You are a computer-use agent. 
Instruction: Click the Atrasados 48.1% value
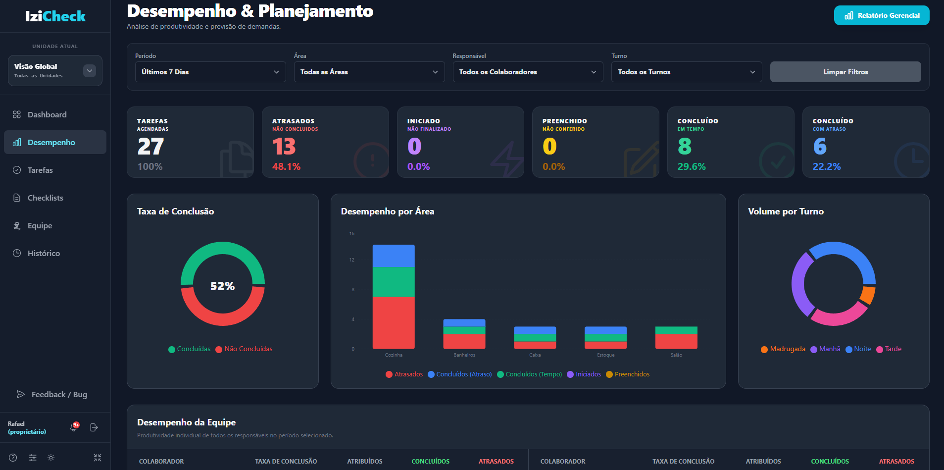[x=286, y=166]
